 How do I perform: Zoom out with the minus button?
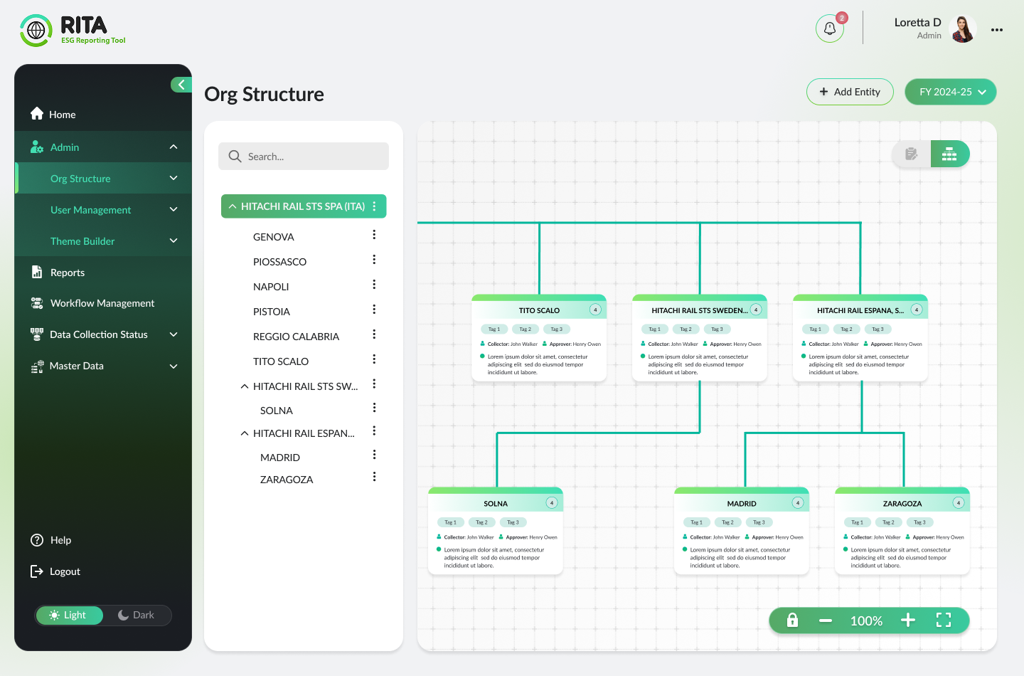pos(826,620)
